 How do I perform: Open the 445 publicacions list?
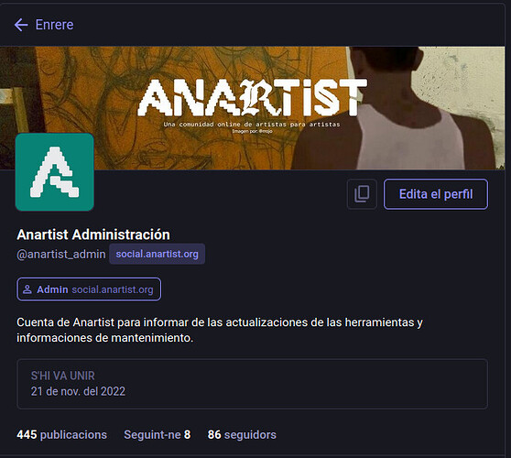[x=62, y=434]
